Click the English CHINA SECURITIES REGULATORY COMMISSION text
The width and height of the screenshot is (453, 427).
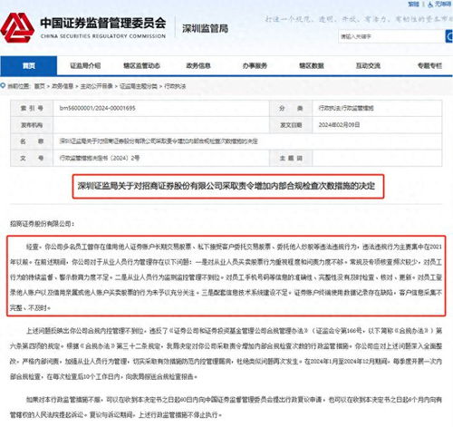pos(103,36)
